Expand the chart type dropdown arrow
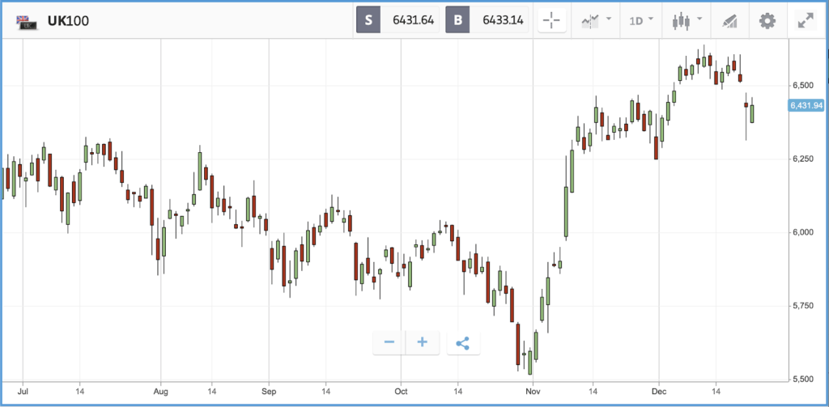 (x=700, y=19)
